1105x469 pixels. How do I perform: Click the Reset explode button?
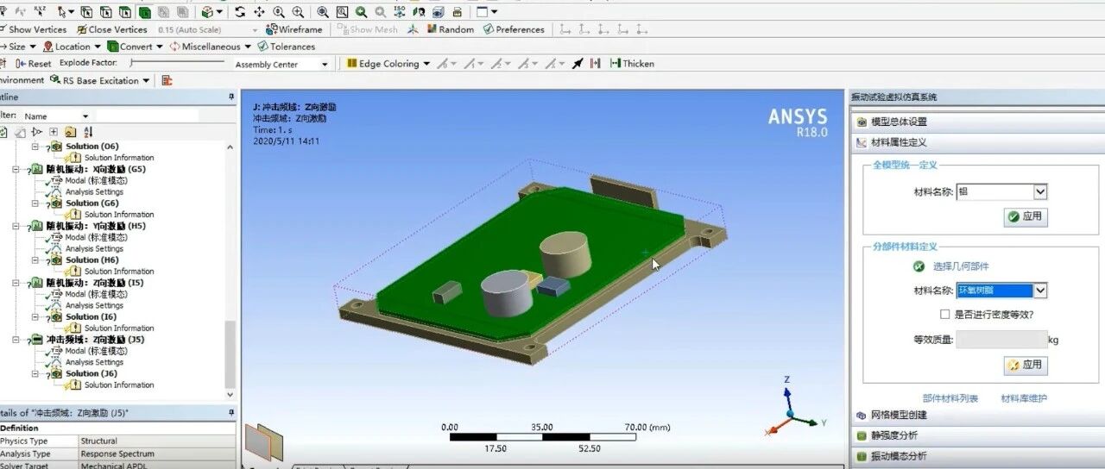pyautogui.click(x=33, y=64)
